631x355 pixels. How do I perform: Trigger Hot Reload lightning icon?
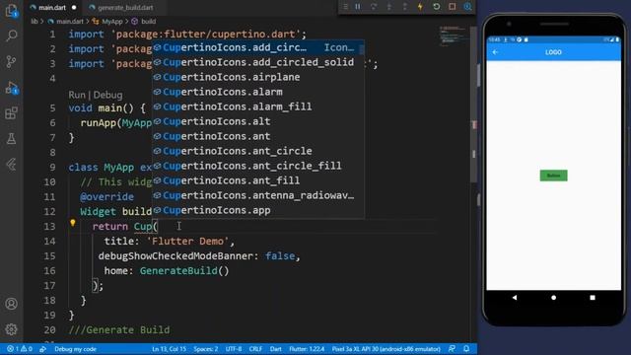420,7
